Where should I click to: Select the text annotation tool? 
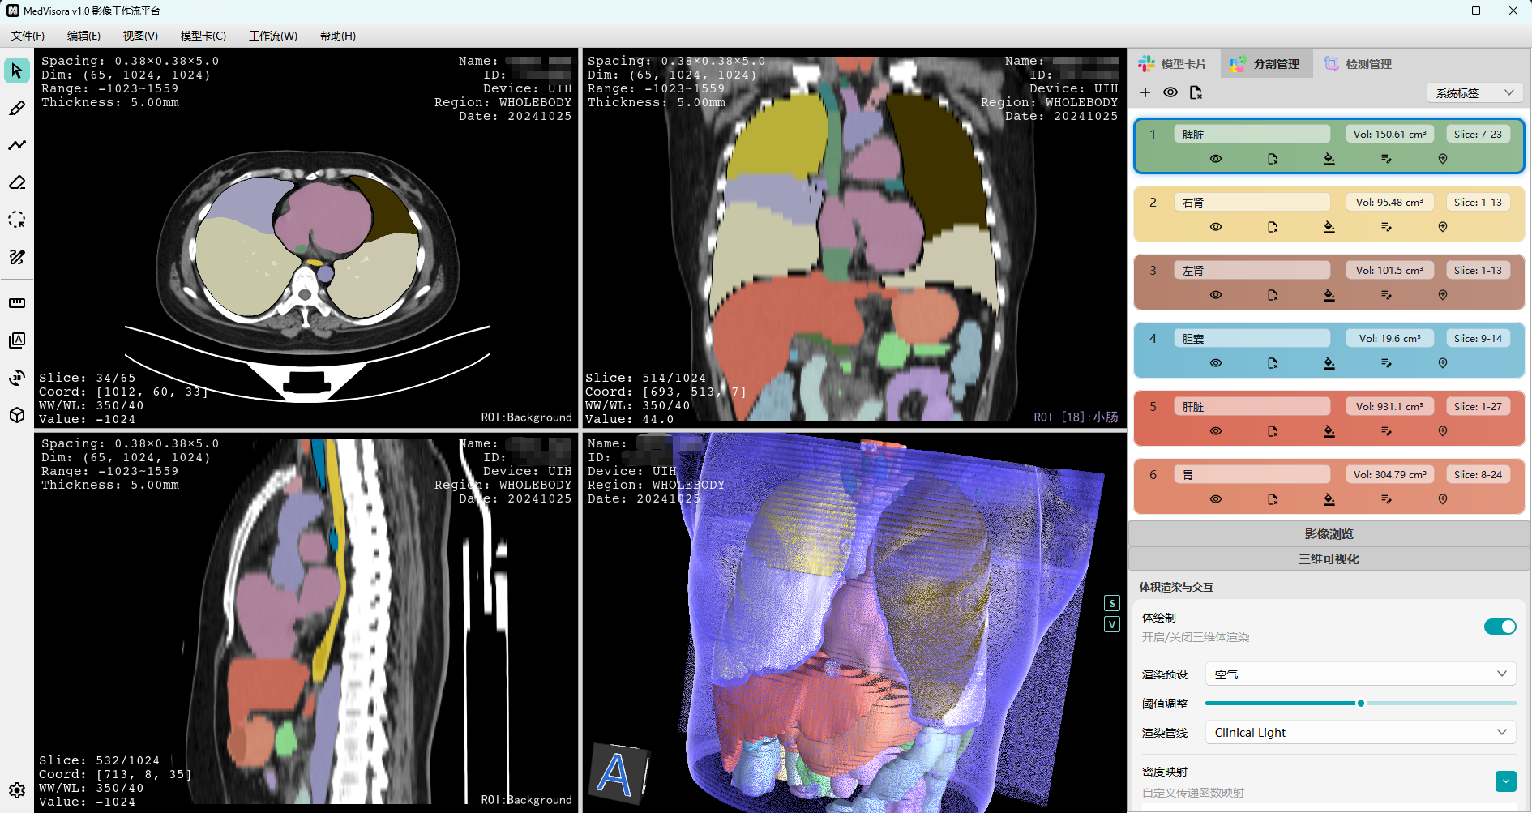[17, 340]
